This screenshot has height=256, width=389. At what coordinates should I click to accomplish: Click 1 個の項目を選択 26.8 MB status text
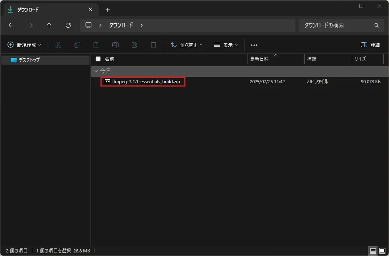tap(63, 251)
